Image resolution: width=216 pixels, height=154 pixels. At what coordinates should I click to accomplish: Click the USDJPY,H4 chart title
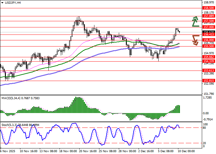pyautogui.click(x=10, y=2)
